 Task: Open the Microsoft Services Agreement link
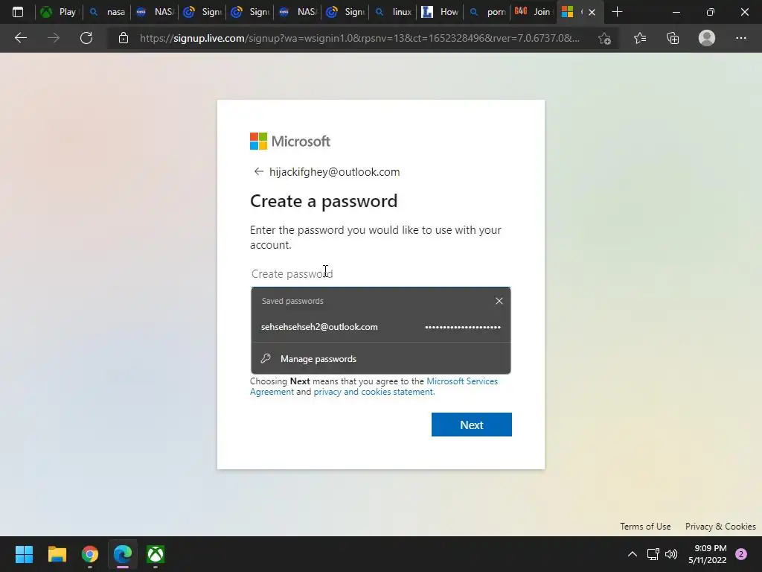374,387
